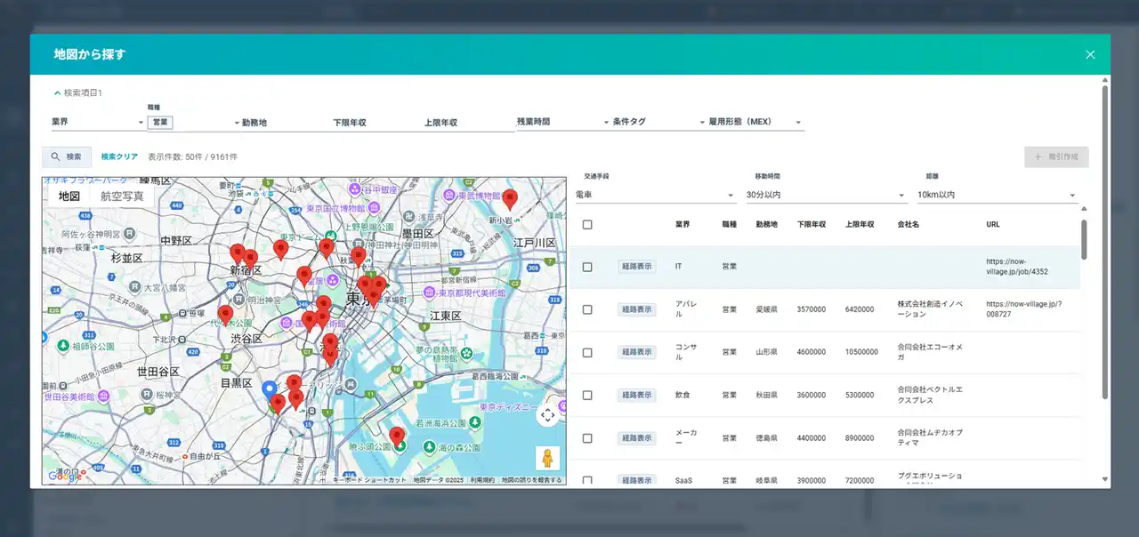Open the 業界 dropdown
The width and height of the screenshot is (1139, 537).
tap(98, 123)
